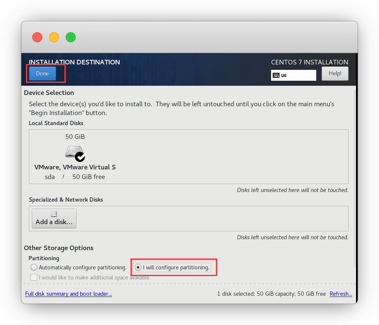The width and height of the screenshot is (379, 325).
Task: Select Automatically configure partitioning
Action: (x=34, y=267)
